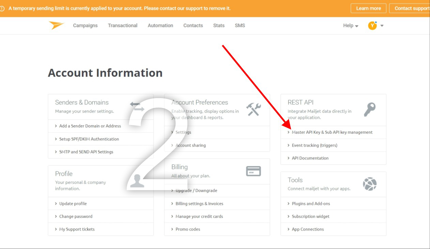Image resolution: width=430 pixels, height=249 pixels.
Task: Click the Mailjet paper plane logo
Action: click(x=56, y=26)
